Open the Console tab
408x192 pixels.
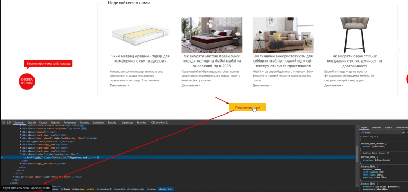(31, 123)
